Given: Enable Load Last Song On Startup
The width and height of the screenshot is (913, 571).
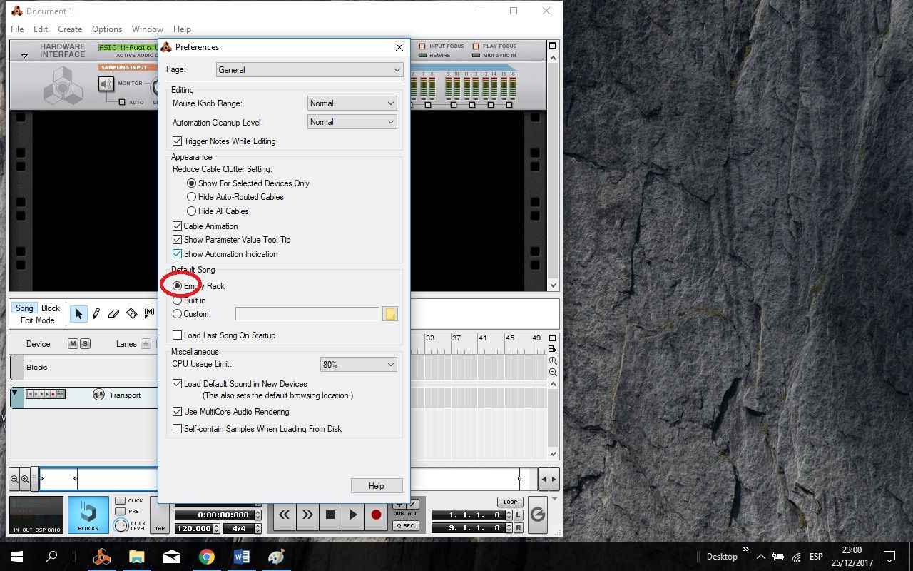Looking at the screenshot, I should pyautogui.click(x=178, y=335).
